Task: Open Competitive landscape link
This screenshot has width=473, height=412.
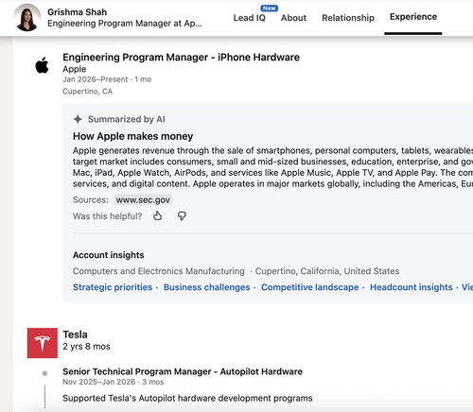Action: [310, 287]
